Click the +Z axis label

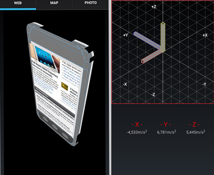click(154, 7)
